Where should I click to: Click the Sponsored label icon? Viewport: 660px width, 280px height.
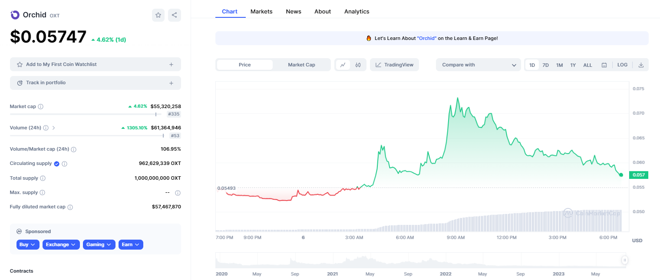click(20, 231)
